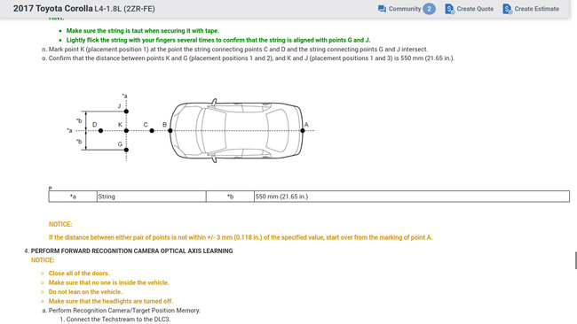Image resolution: width=577 pixels, height=324 pixels.
Task: Click heading 'PERFORM FORWARD RECOGNITION CAMERA OPTICAL AXIS LEARNING'
Action: coord(131,251)
